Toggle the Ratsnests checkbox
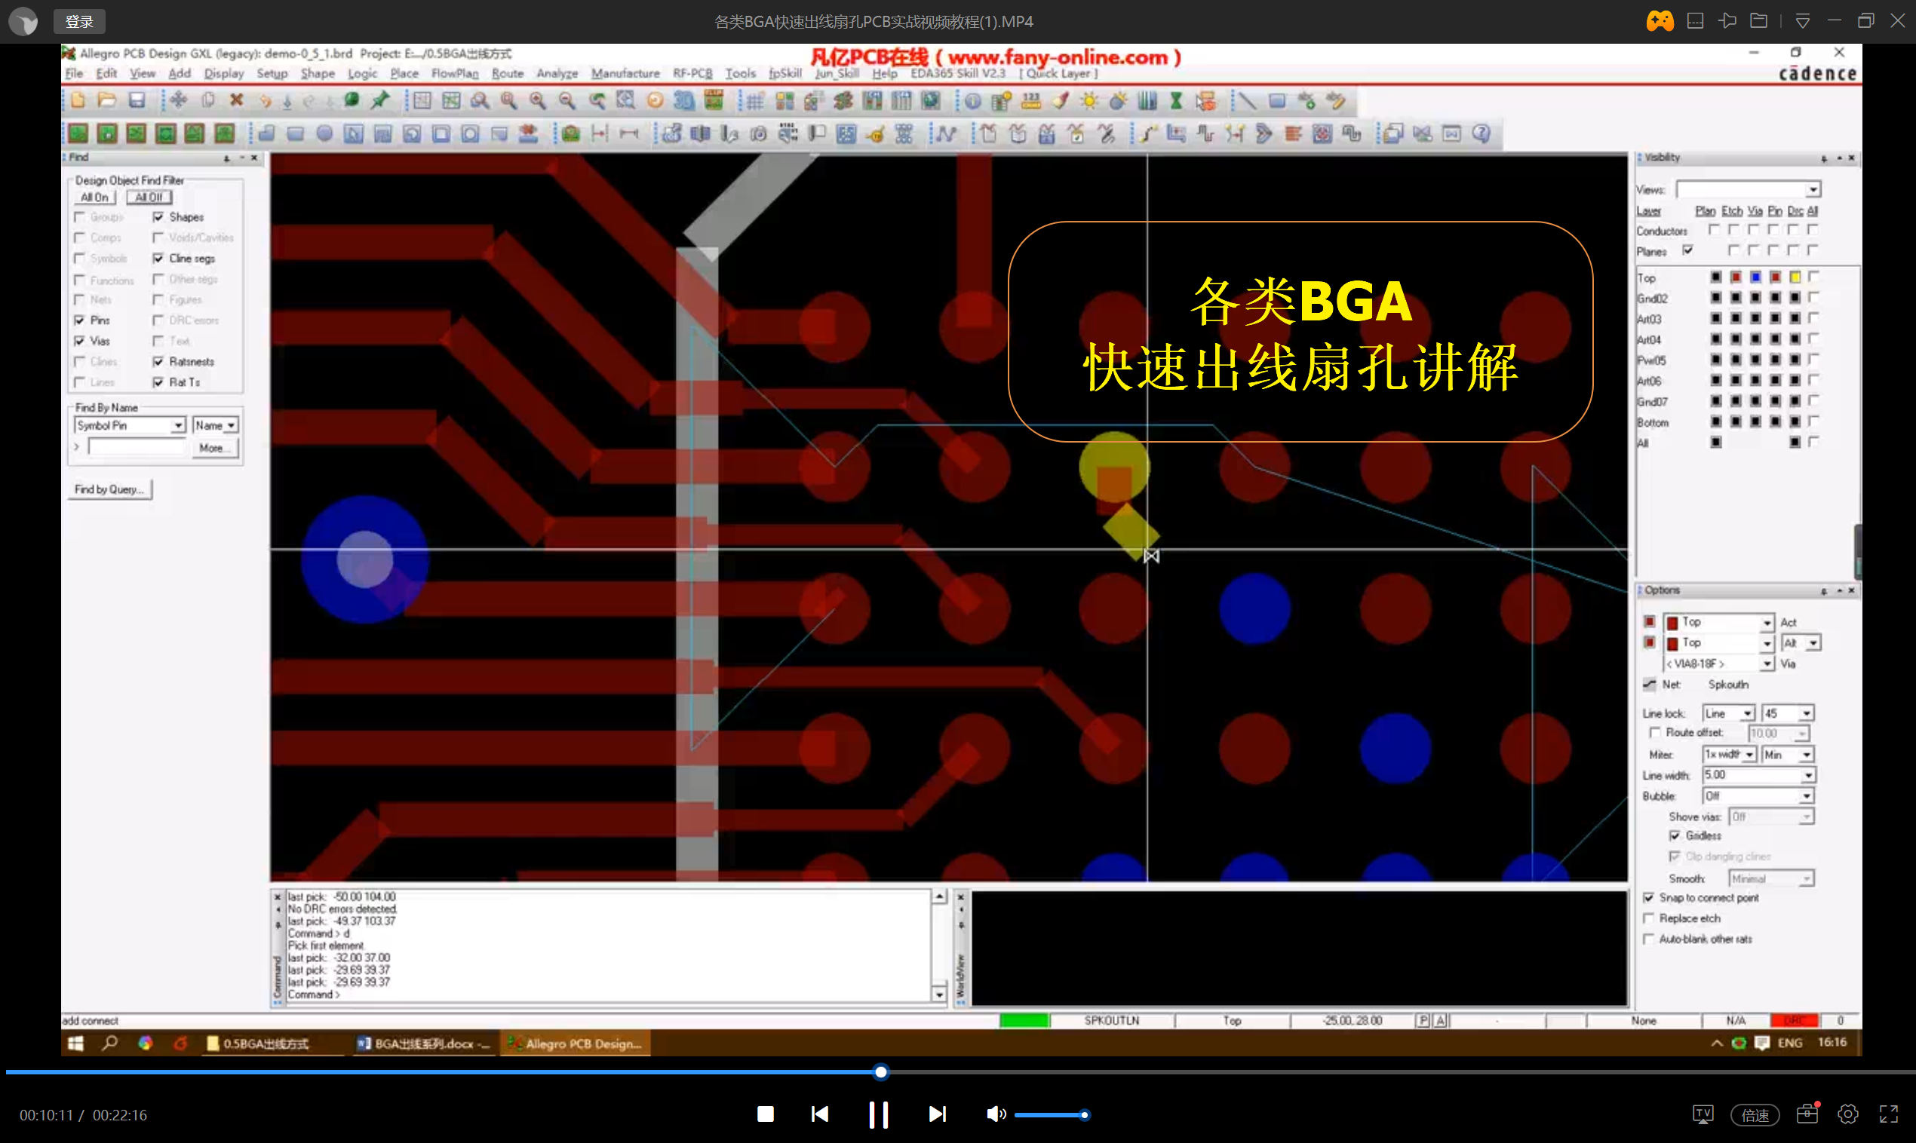Image resolution: width=1916 pixels, height=1143 pixels. point(158,361)
